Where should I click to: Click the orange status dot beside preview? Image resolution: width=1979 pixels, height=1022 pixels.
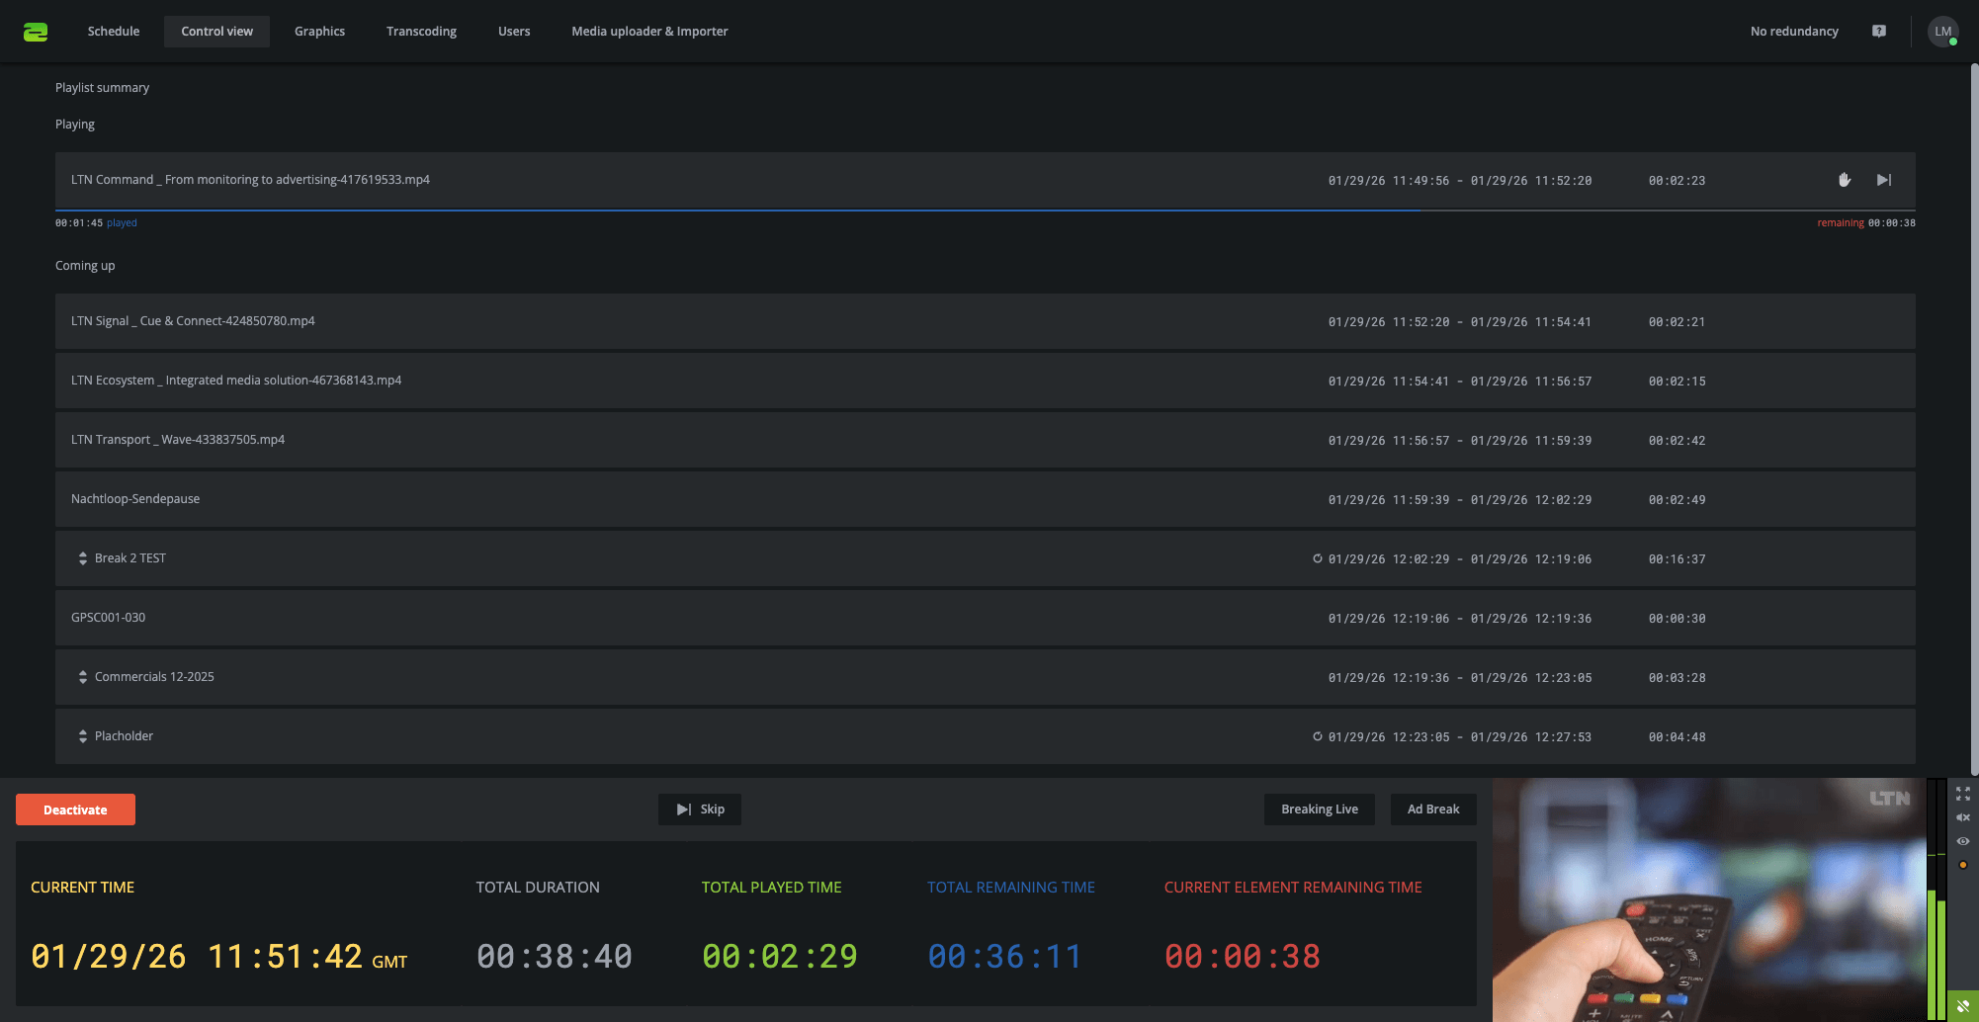tap(1963, 865)
